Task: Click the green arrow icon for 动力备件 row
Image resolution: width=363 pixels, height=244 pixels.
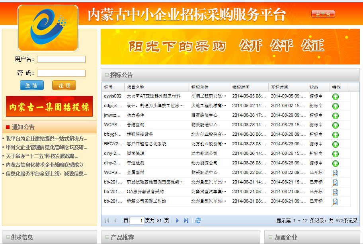Action: click(x=336, y=115)
